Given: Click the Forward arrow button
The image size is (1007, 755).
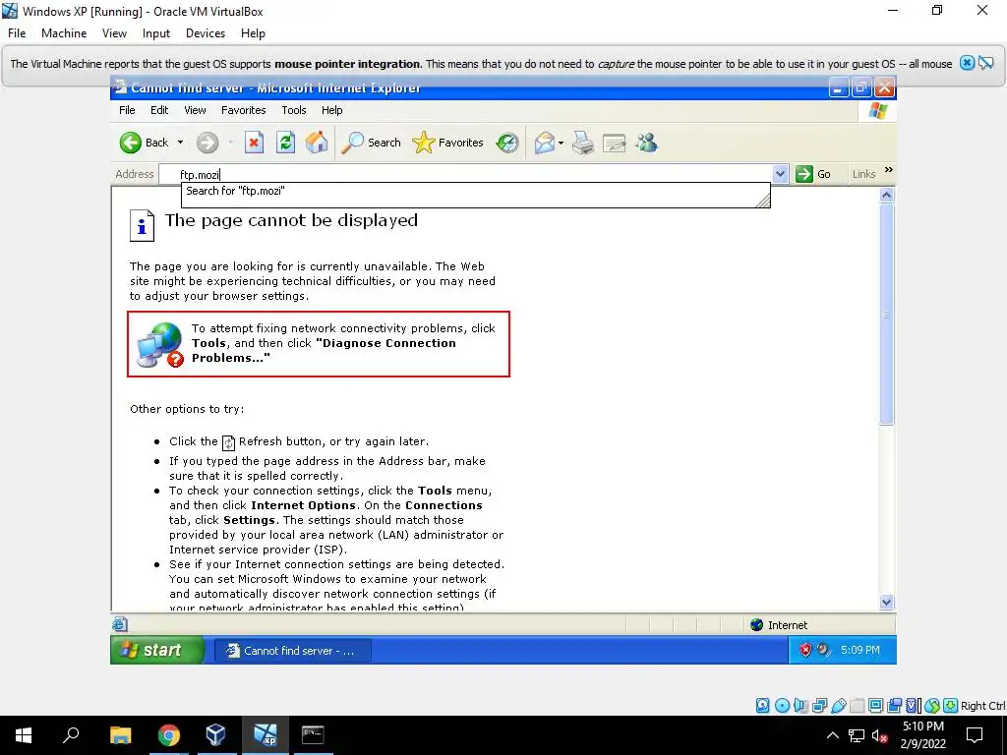Looking at the screenshot, I should (x=207, y=143).
